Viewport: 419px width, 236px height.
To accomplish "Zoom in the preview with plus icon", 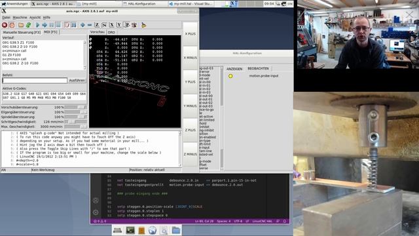I will pyautogui.click(x=82, y=25).
